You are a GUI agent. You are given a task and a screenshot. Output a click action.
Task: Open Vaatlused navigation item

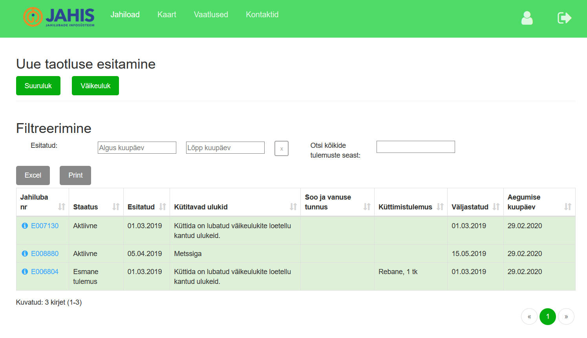pos(211,15)
